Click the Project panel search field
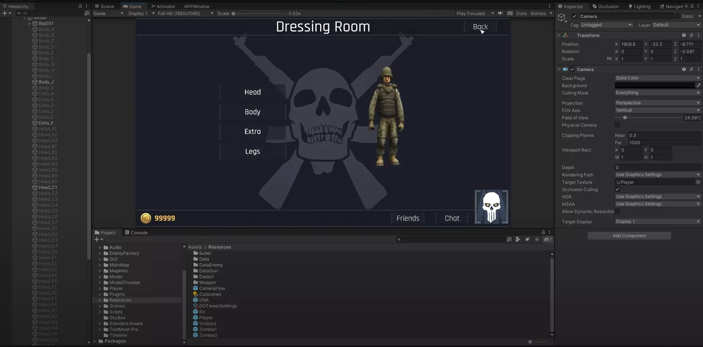Screen dimensions: 703x347 [x=452, y=239]
